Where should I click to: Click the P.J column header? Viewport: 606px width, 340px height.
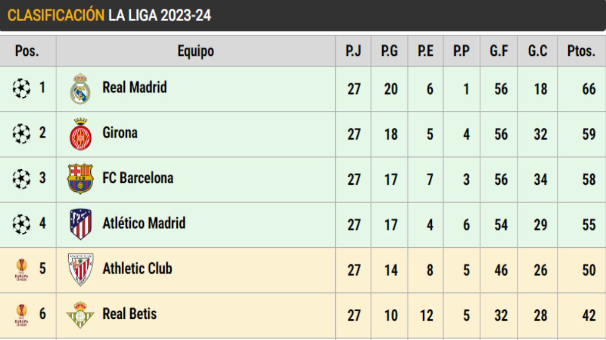pos(353,51)
